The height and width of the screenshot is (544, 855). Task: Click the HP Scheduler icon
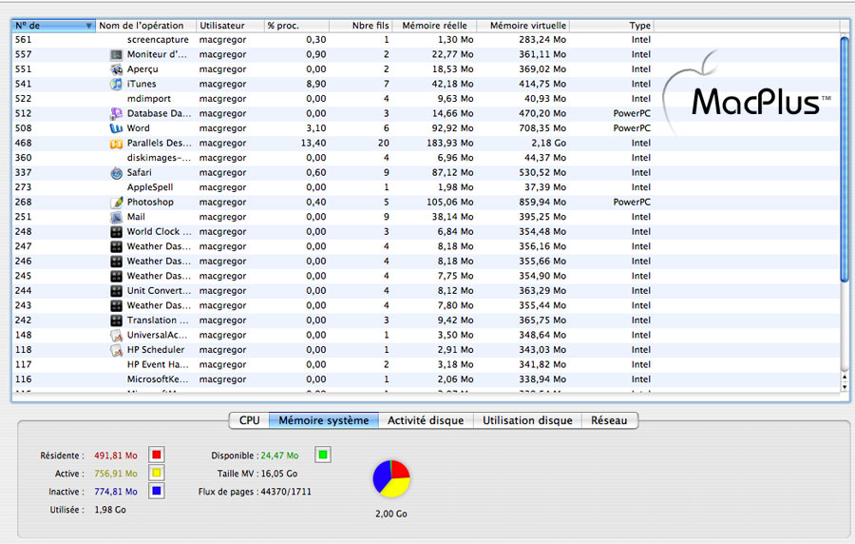coord(116,350)
